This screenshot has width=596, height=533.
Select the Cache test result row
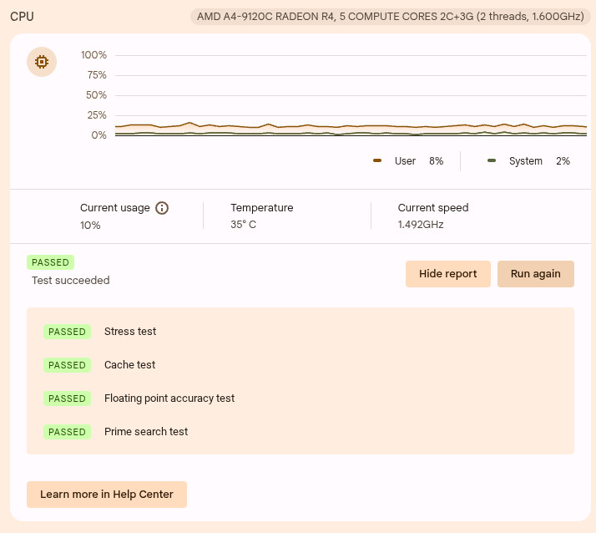pyautogui.click(x=301, y=365)
